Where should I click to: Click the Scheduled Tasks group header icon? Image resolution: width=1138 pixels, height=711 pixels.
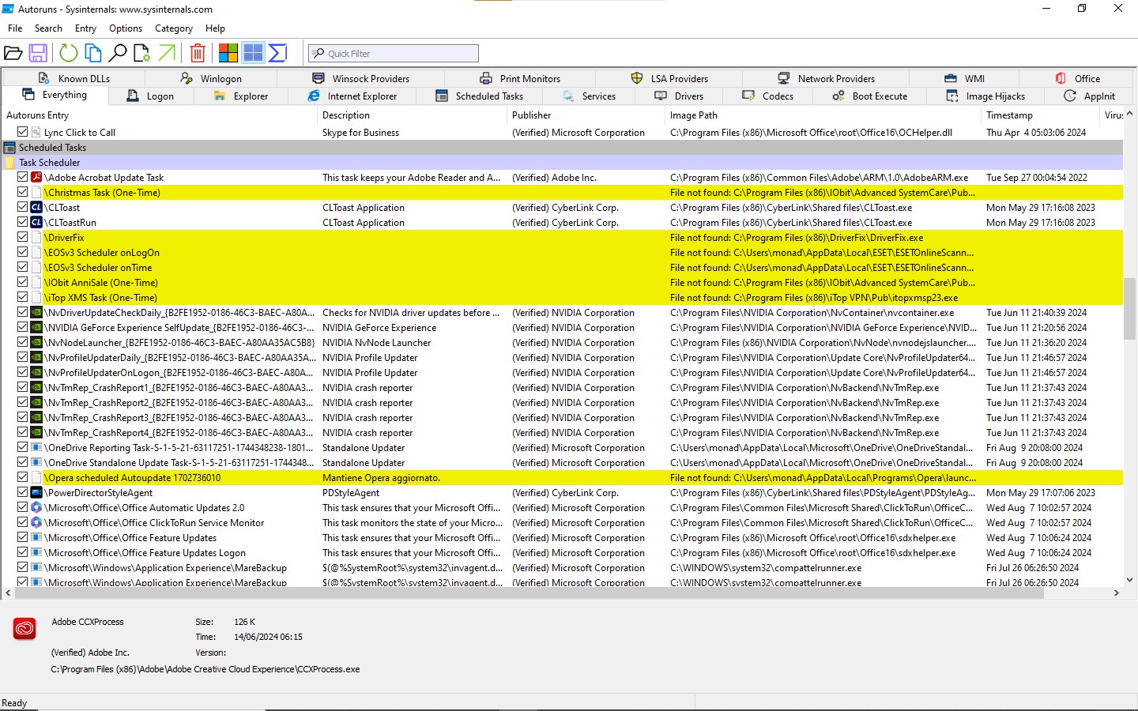click(9, 148)
